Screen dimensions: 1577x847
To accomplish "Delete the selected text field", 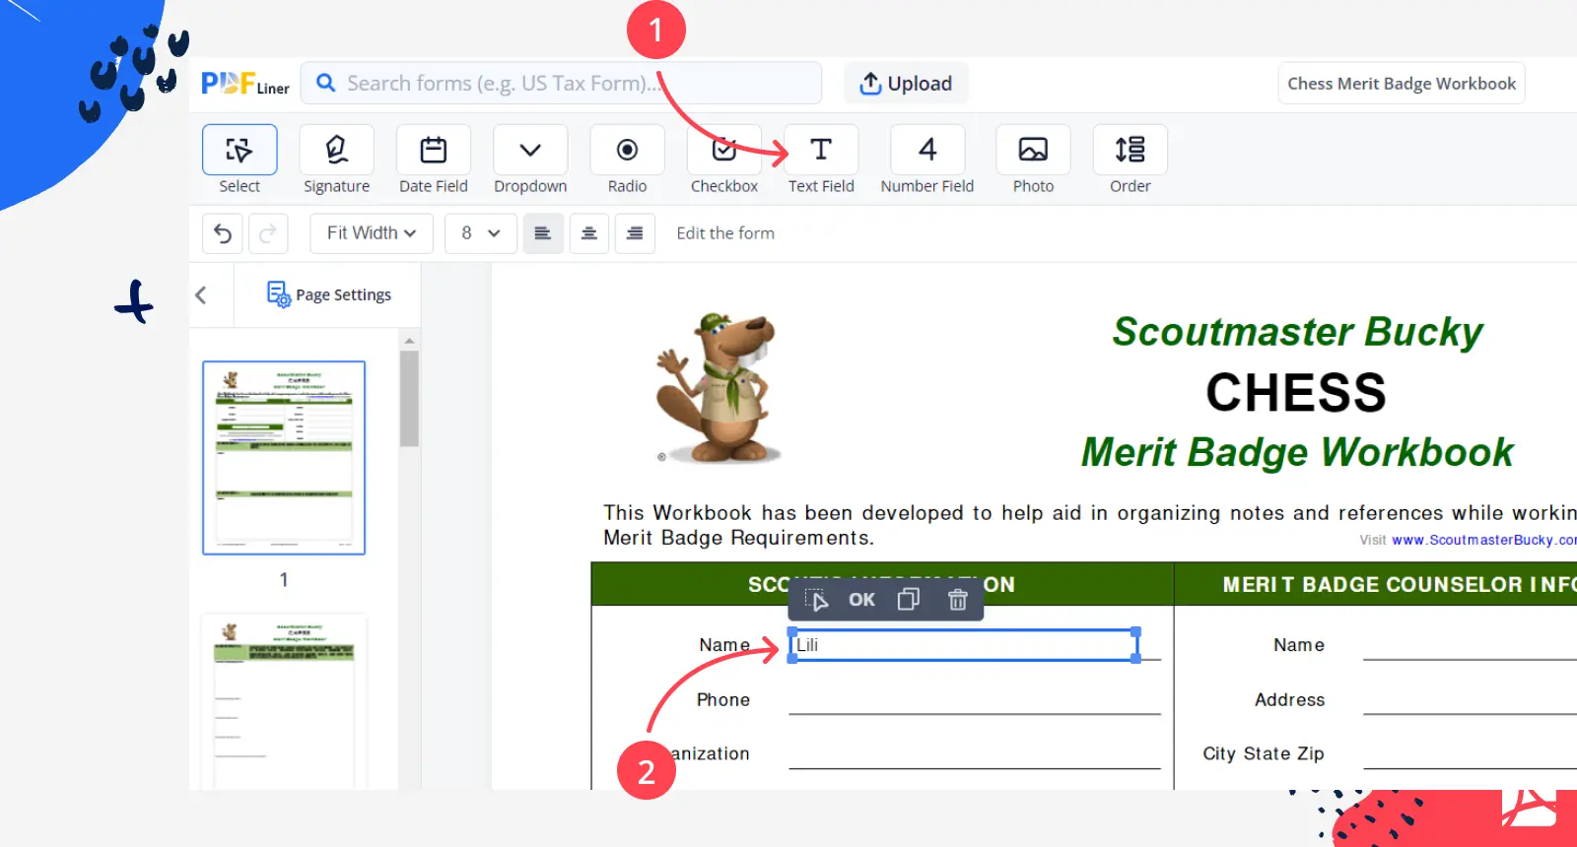I will [x=957, y=600].
